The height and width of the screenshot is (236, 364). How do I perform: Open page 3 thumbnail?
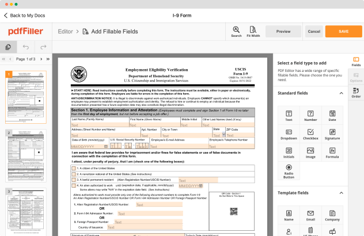(x=26, y=212)
